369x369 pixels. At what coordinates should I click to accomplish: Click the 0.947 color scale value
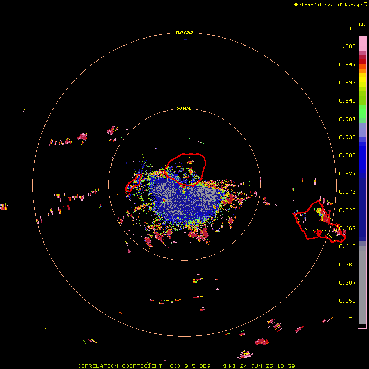pyautogui.click(x=347, y=64)
